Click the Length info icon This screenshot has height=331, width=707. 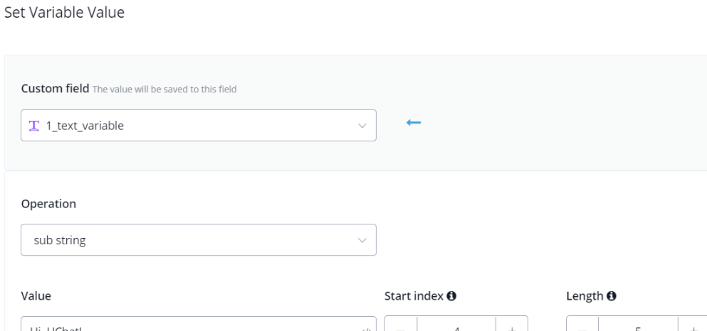(x=612, y=296)
